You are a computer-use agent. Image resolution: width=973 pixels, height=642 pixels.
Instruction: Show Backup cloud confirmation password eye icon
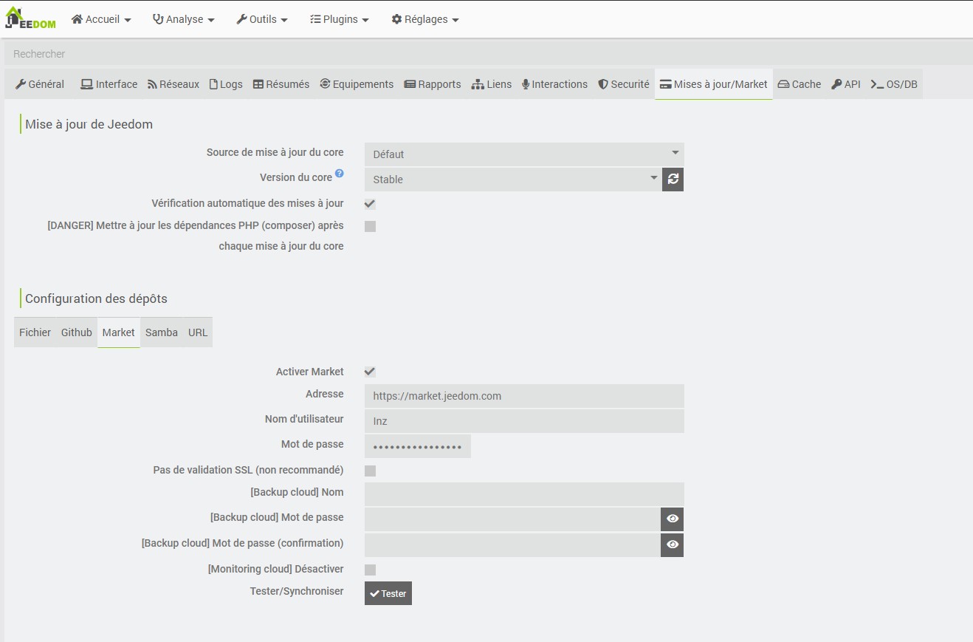pos(673,545)
